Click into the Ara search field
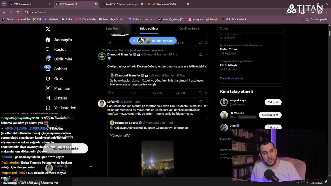Screen dimensions: 331x186 tap(251, 29)
